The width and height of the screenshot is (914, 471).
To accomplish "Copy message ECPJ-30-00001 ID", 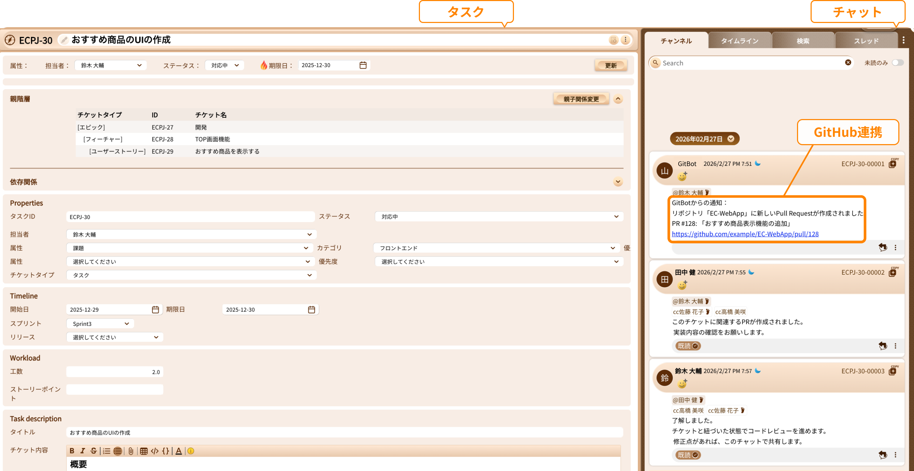I will (893, 164).
